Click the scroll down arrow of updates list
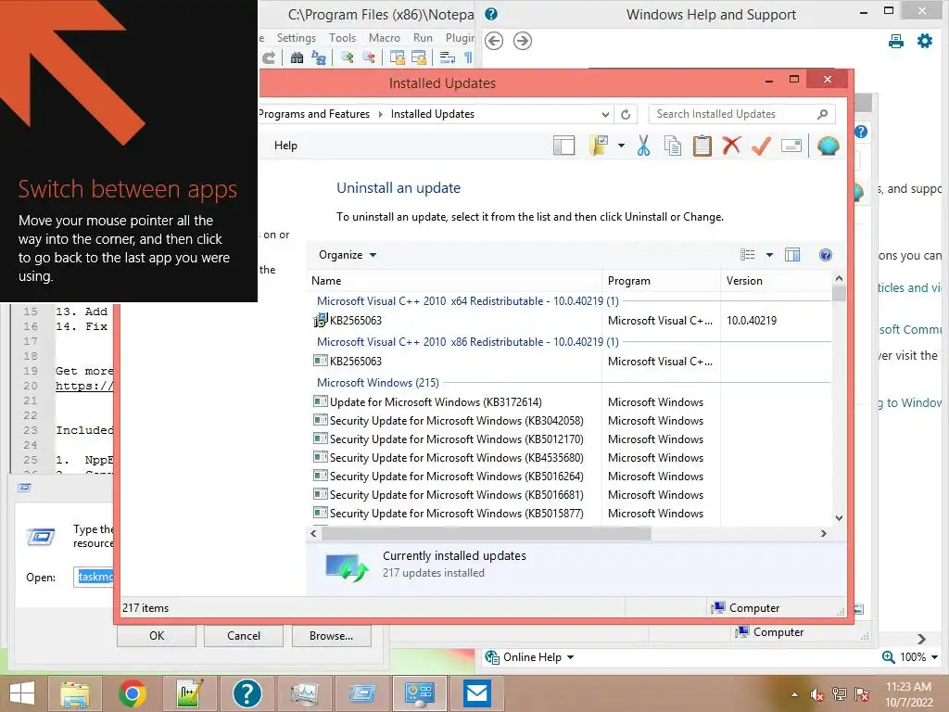The height and width of the screenshot is (712, 949). 839,517
